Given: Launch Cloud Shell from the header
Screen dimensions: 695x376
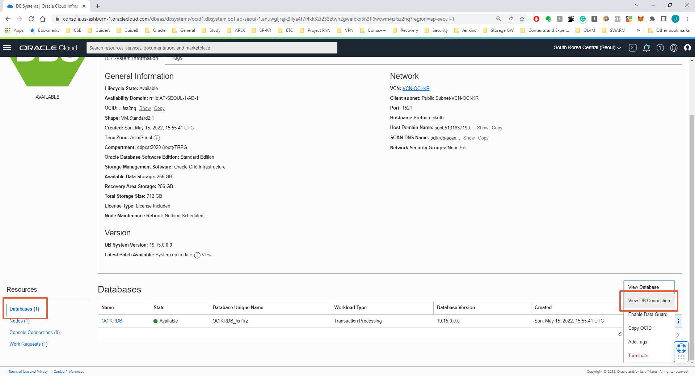Looking at the screenshot, I should pyautogui.click(x=633, y=48).
